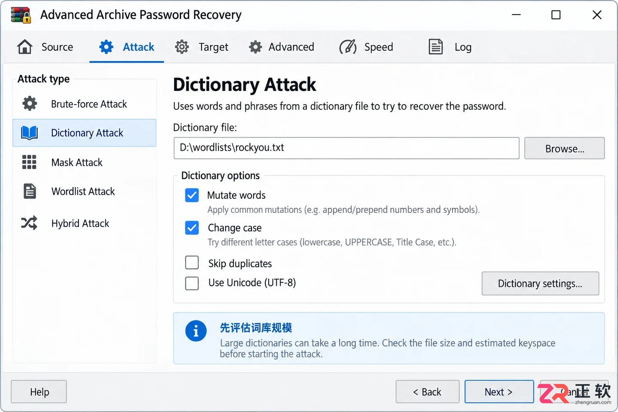Close the Advanced Archive Password Recovery window
Screen dimensions: 618x412
point(597,15)
